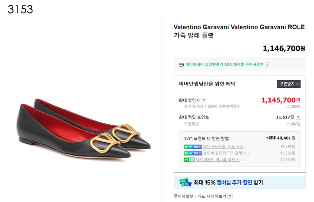Open the 최대 5% 적립, 무료 시작 link
314x202 pixels.
223,147
